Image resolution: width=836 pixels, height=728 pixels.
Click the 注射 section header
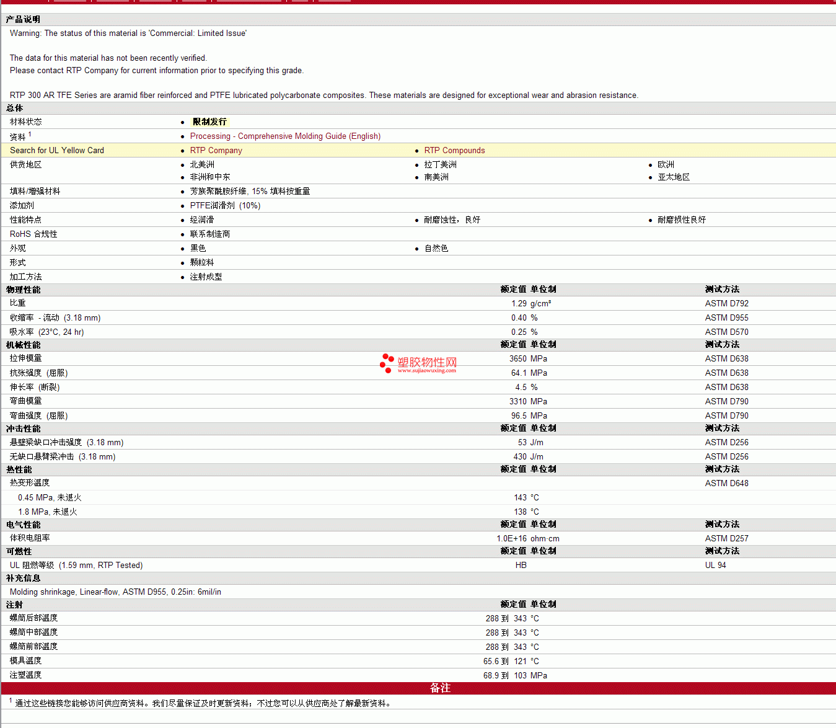click(14, 605)
